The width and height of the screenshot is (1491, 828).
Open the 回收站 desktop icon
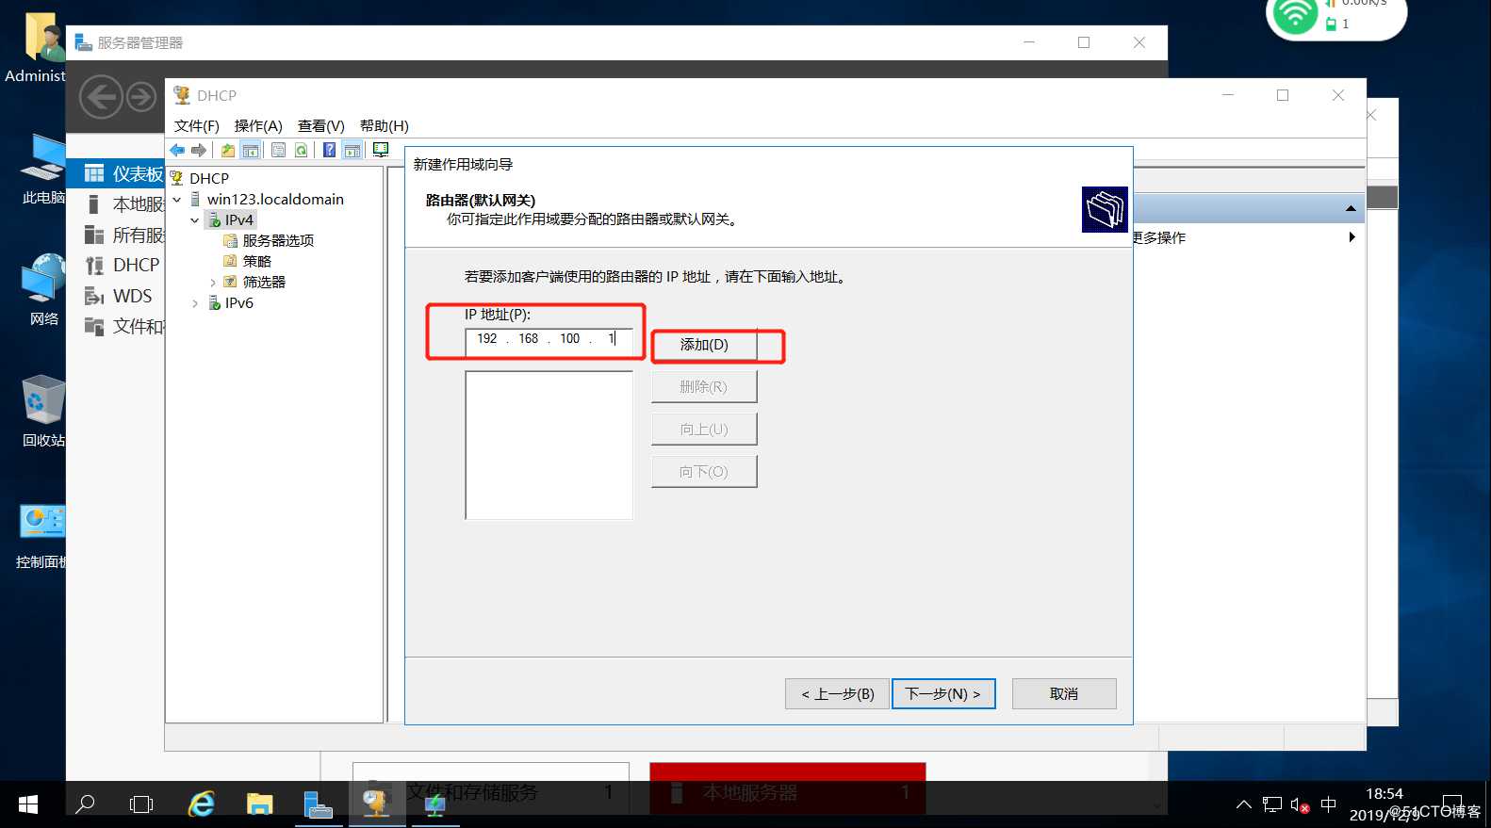(43, 412)
